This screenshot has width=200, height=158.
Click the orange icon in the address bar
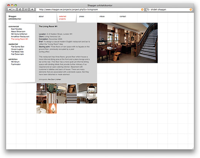click(142, 10)
